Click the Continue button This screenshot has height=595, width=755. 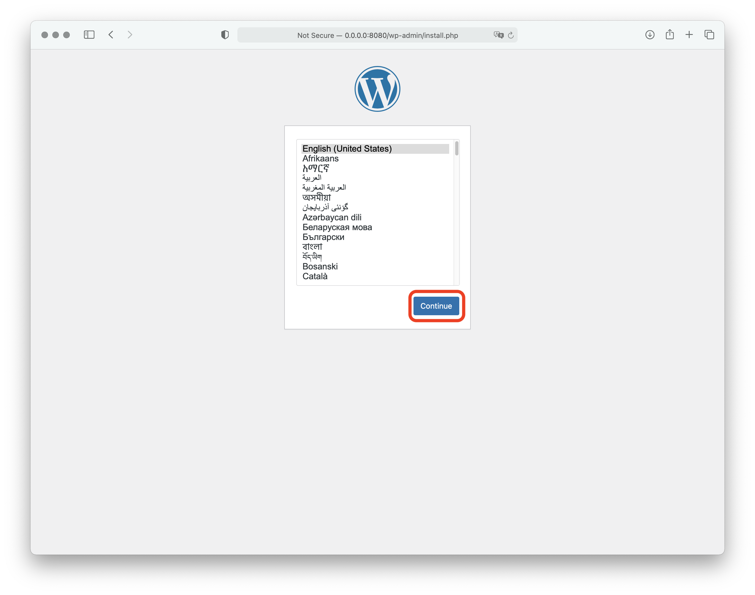[x=436, y=306]
